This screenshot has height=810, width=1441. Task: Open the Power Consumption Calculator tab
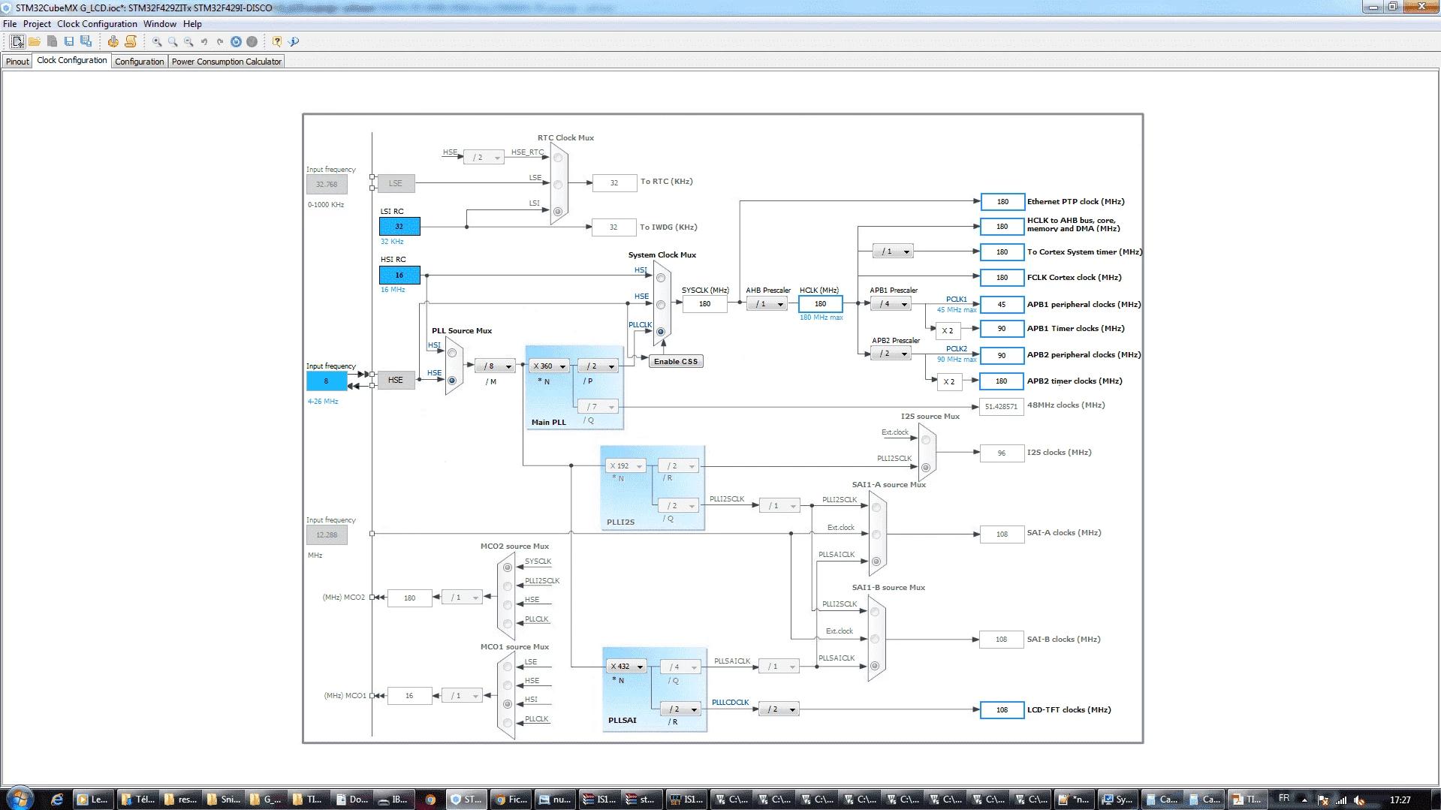click(226, 62)
